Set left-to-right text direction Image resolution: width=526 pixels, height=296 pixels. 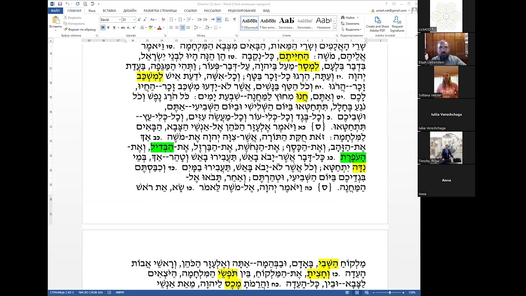tap(213, 20)
